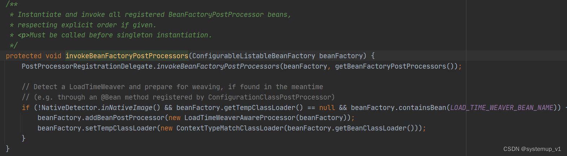This screenshot has height=156, width=567.
Task: Click the PostProcessorRegistrationDelegate class reference
Action: point(87,66)
